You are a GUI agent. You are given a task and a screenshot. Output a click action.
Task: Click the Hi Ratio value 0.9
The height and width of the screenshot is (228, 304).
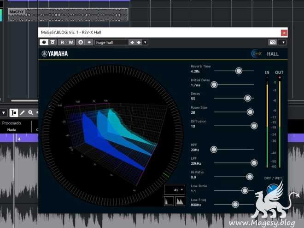click(193, 177)
